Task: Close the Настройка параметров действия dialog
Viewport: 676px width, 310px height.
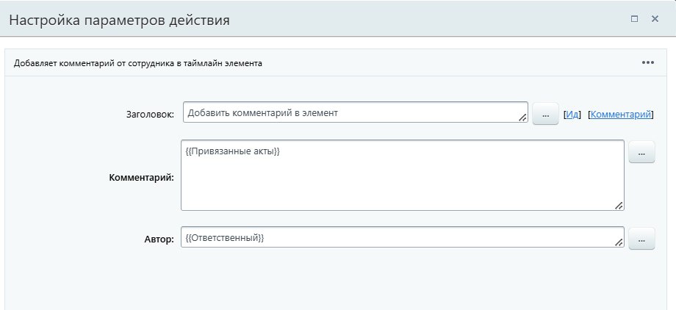Action: [x=655, y=19]
